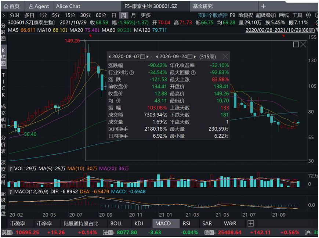This screenshot has width=319, height=238.
Task: Open the 工具 menu
Action: click(297, 15)
